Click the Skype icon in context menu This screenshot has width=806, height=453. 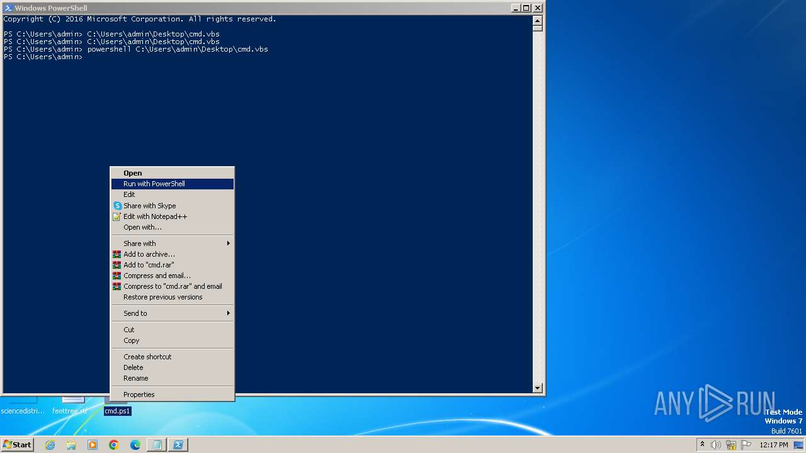pyautogui.click(x=117, y=206)
